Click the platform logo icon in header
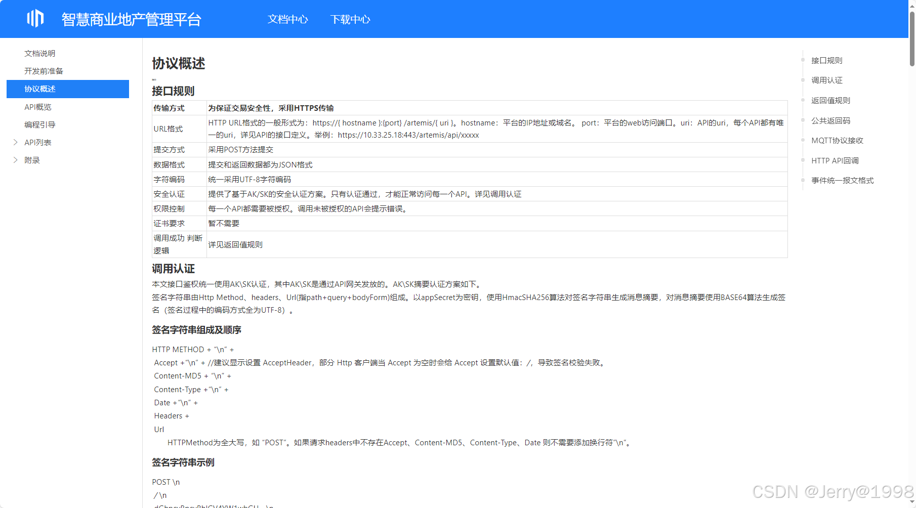The height and width of the screenshot is (508, 916). pos(35,19)
